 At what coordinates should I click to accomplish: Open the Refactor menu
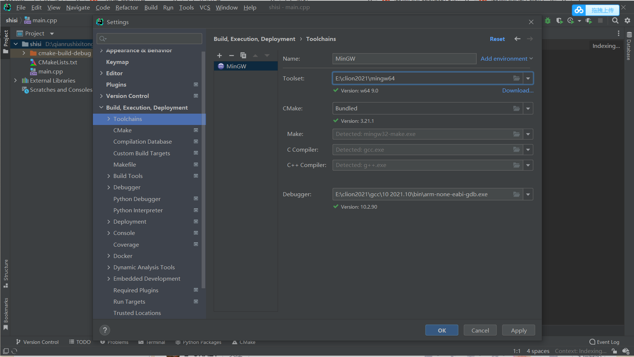127,7
